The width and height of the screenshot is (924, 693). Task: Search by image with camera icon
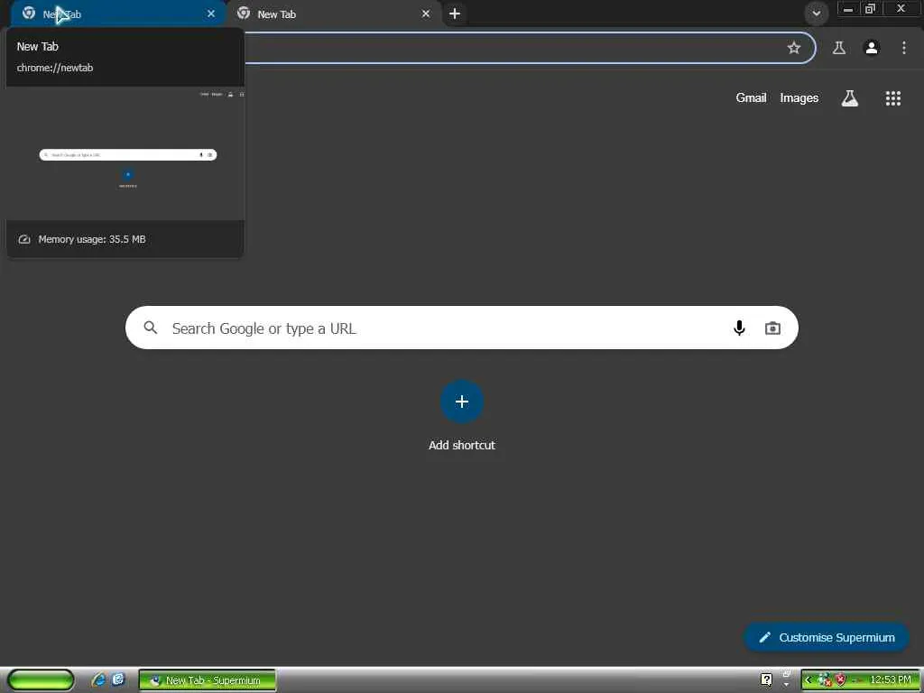point(772,328)
